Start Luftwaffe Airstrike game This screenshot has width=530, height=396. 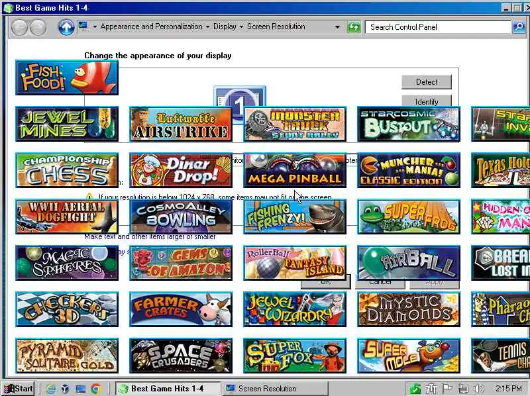pos(181,124)
